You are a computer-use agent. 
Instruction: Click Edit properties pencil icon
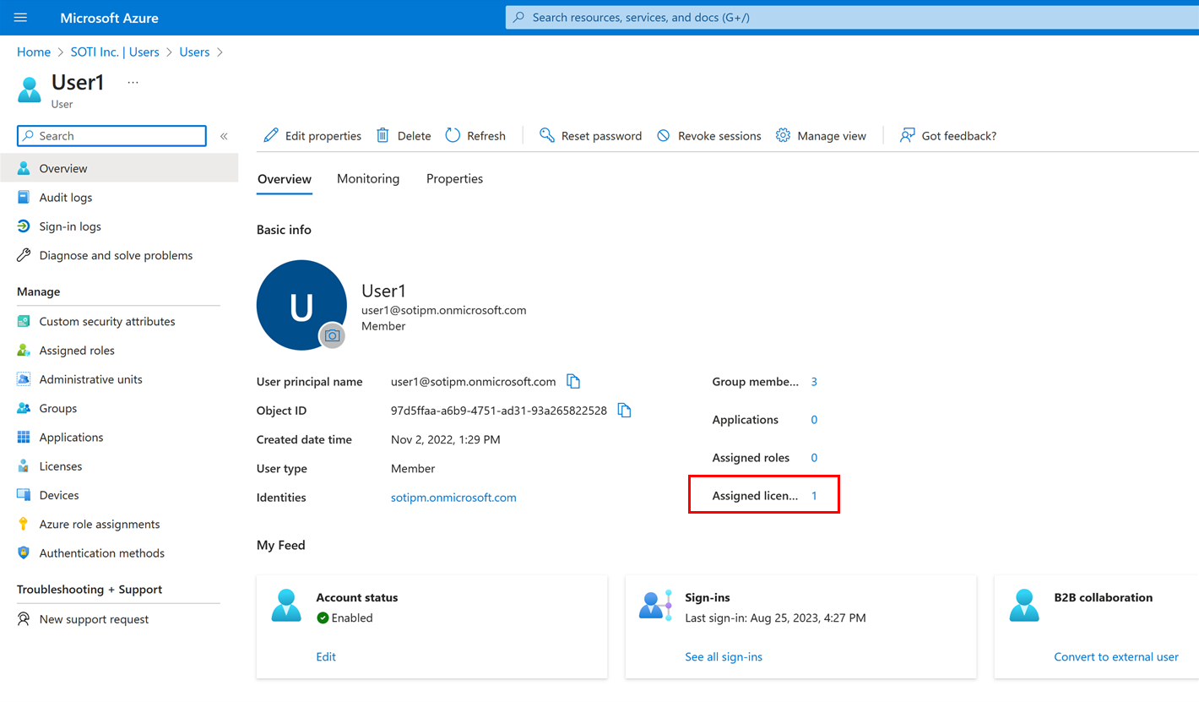[271, 136]
